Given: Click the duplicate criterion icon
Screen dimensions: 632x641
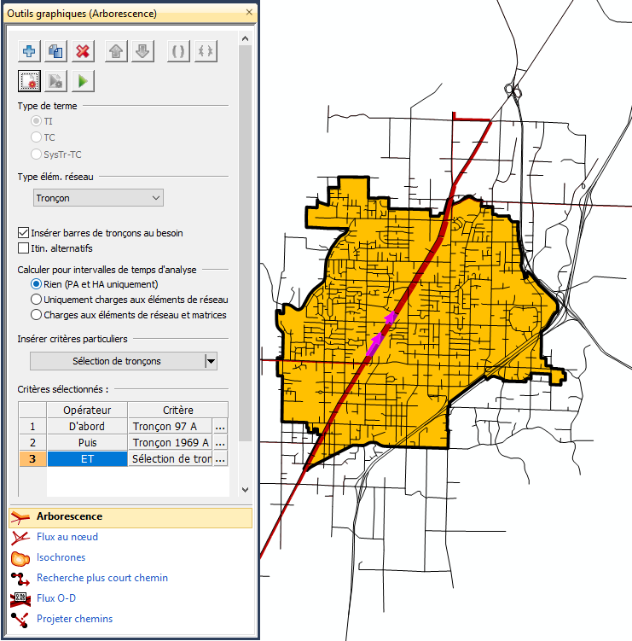Looking at the screenshot, I should (x=55, y=51).
